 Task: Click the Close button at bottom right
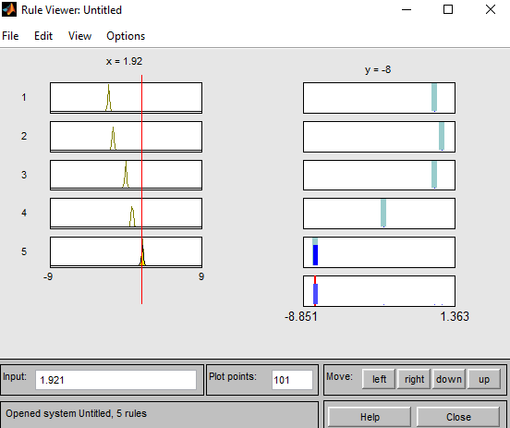click(x=458, y=417)
